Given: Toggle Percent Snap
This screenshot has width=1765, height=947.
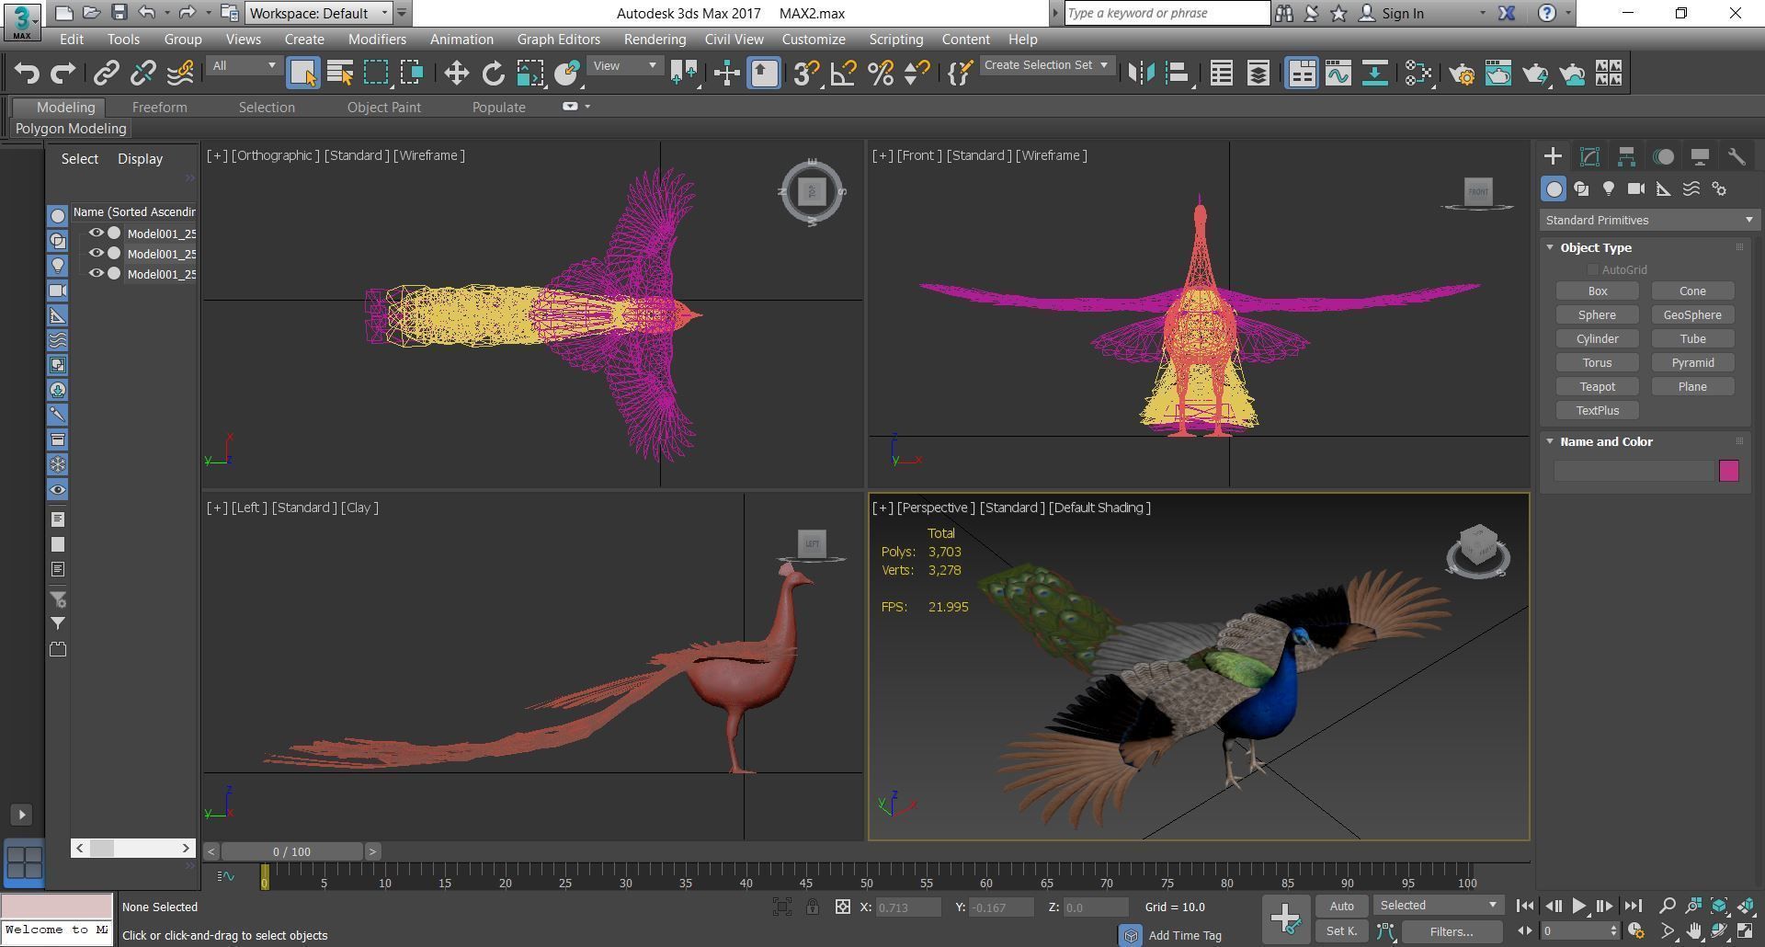Looking at the screenshot, I should coord(880,73).
